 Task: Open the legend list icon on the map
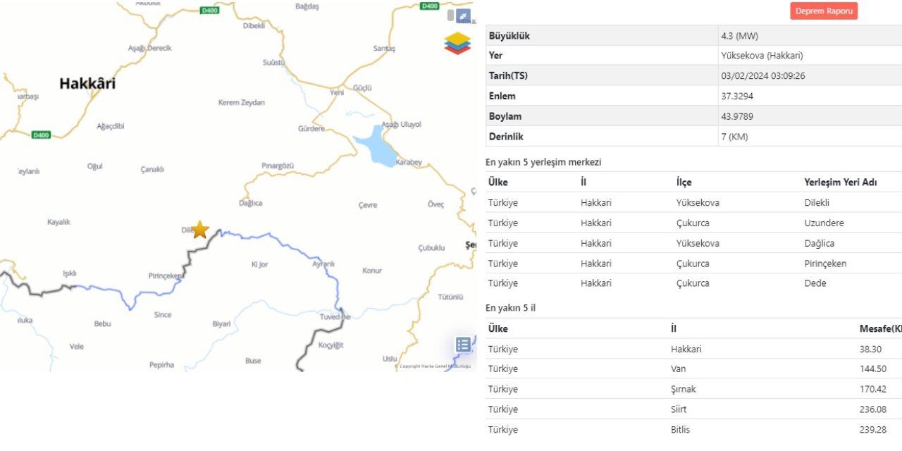pyautogui.click(x=464, y=344)
